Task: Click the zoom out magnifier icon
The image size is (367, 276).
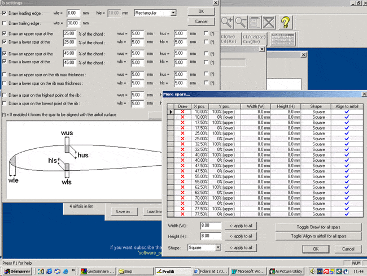Action: (x=242, y=23)
